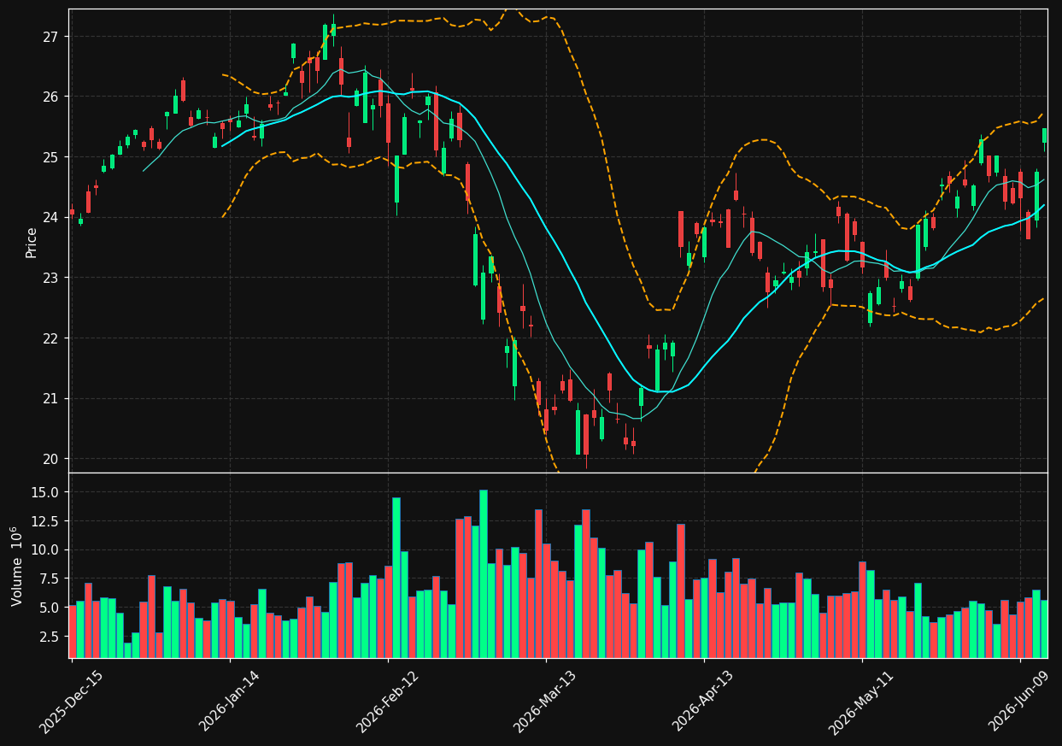Screen dimensions: 1062x746
Task: Click volume tick label 5.0
Action: [49, 608]
